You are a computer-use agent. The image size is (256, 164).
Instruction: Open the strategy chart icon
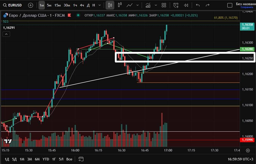pos(148,5)
